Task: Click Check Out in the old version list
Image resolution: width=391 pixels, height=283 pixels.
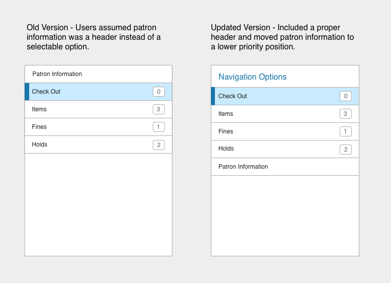Action: (46, 92)
